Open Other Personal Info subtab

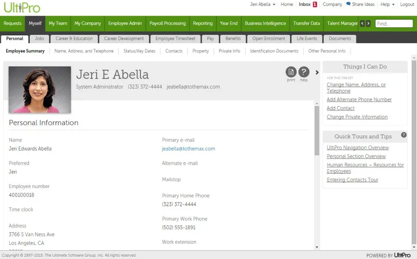pyautogui.click(x=327, y=51)
